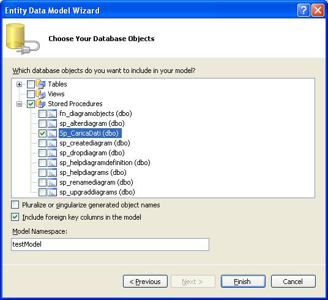Click the Sp_CaricaDati procedure icon
Screen dimensions: 328x300
click(52, 133)
